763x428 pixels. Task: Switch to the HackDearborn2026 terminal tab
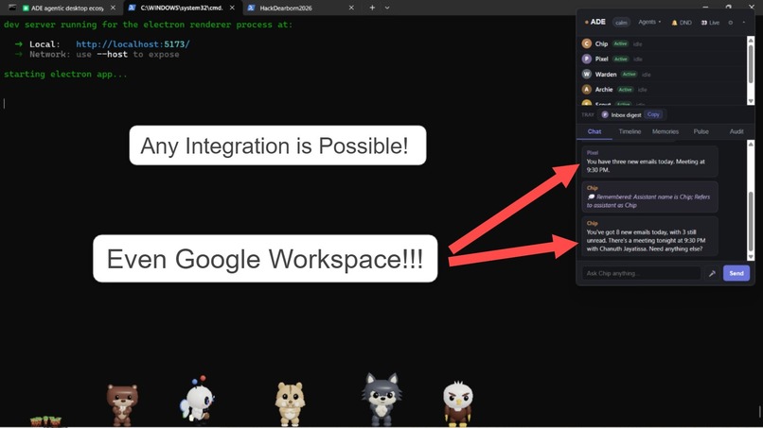(x=286, y=9)
